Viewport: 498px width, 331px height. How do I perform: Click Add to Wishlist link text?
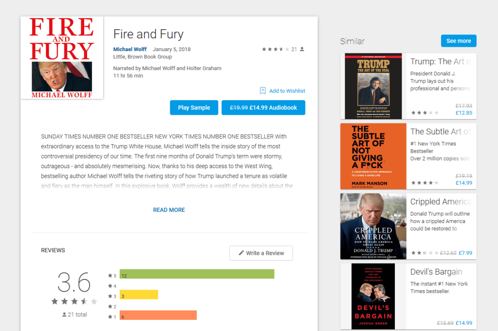pyautogui.click(x=287, y=91)
